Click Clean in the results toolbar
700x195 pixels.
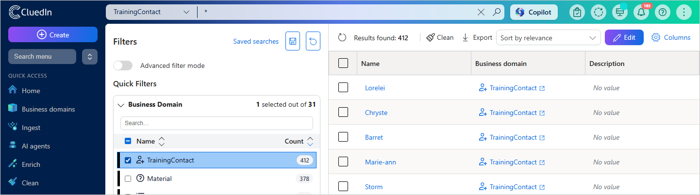[x=440, y=37]
